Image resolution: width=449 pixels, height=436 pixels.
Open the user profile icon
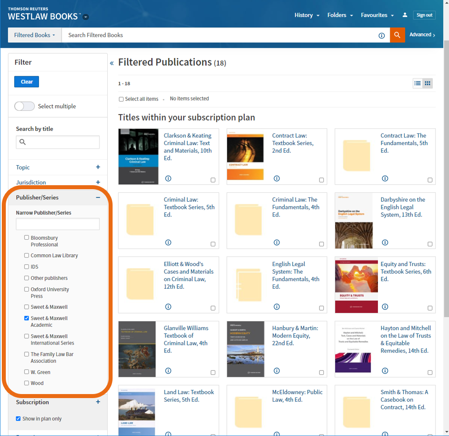tap(405, 15)
